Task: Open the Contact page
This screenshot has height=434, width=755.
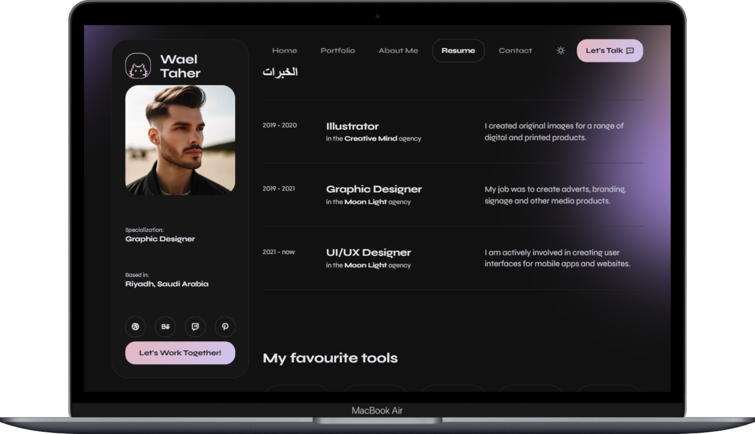Action: [515, 51]
